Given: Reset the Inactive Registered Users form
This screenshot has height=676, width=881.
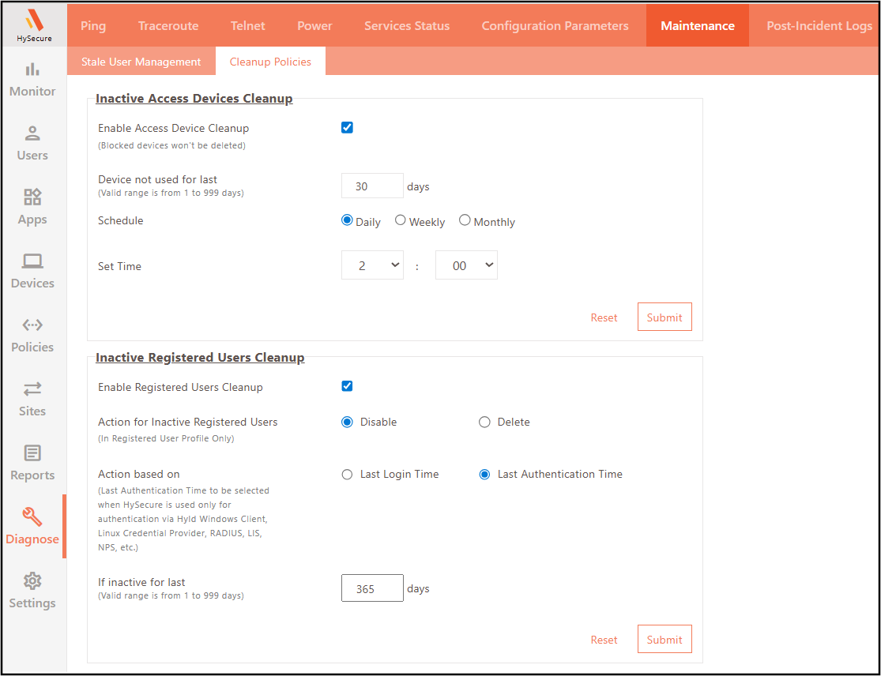Looking at the screenshot, I should pos(604,640).
